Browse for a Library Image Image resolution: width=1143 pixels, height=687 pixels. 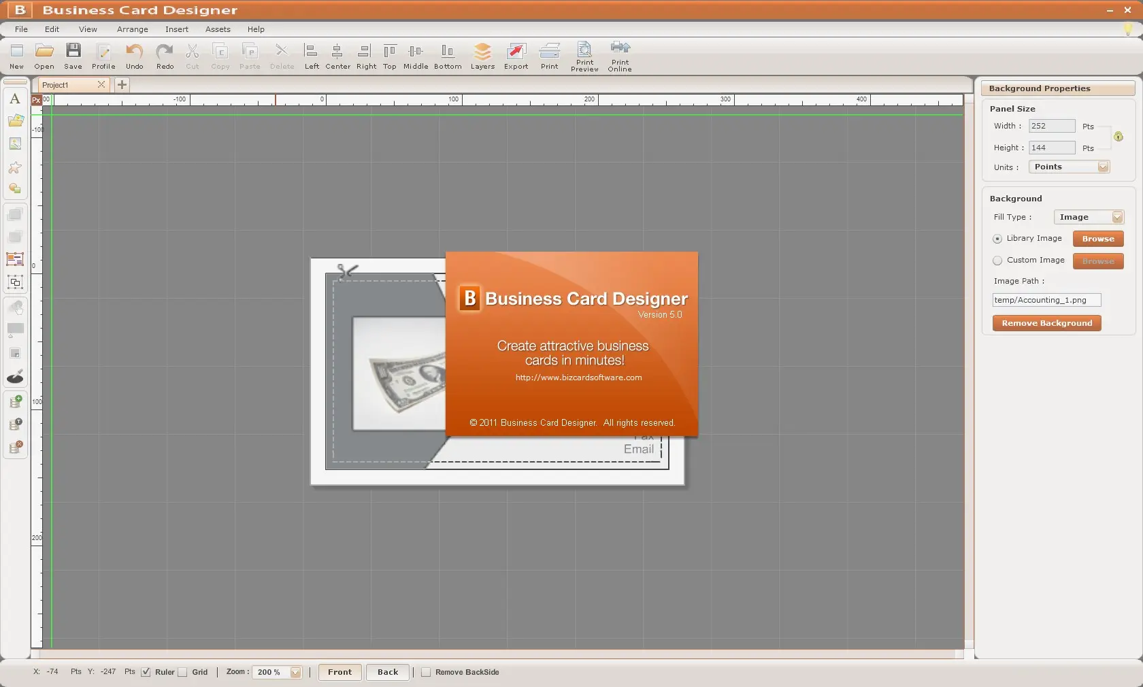[1098, 239]
